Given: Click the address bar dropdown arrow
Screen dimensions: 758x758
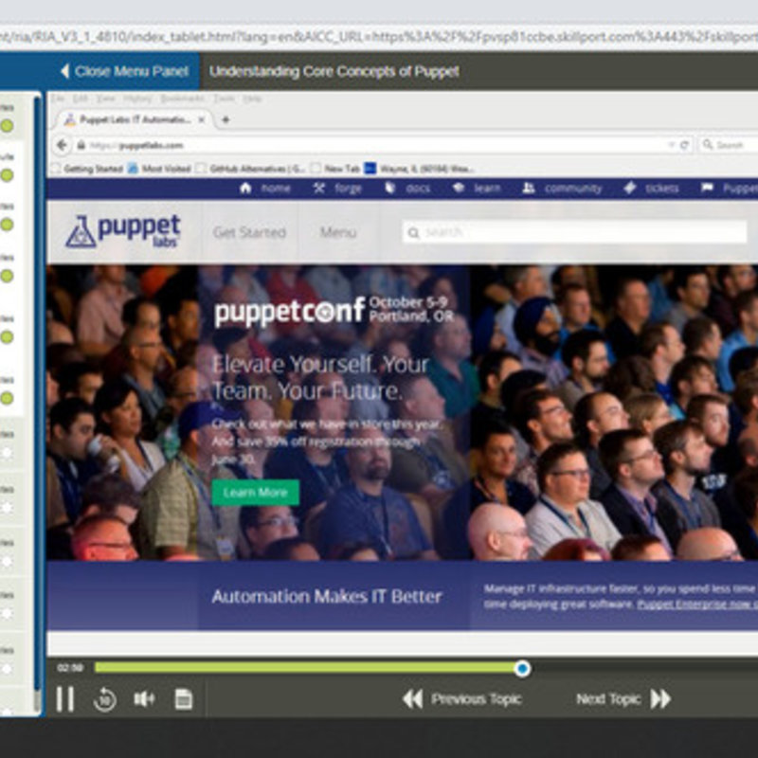Looking at the screenshot, I should click(x=671, y=145).
